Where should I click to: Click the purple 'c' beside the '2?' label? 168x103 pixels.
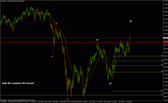coord(108,82)
